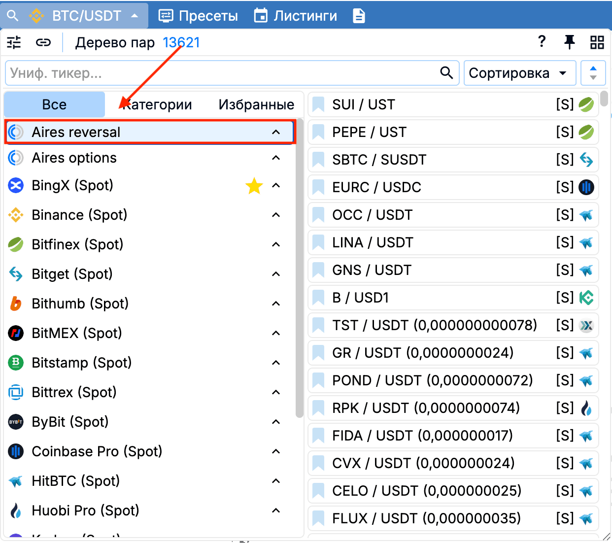
Task: Click the search magnifier icon in top bar
Action: tap(13, 16)
